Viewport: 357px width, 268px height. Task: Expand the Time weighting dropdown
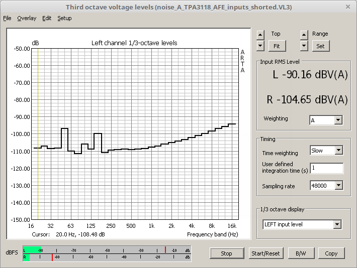coord(338,150)
